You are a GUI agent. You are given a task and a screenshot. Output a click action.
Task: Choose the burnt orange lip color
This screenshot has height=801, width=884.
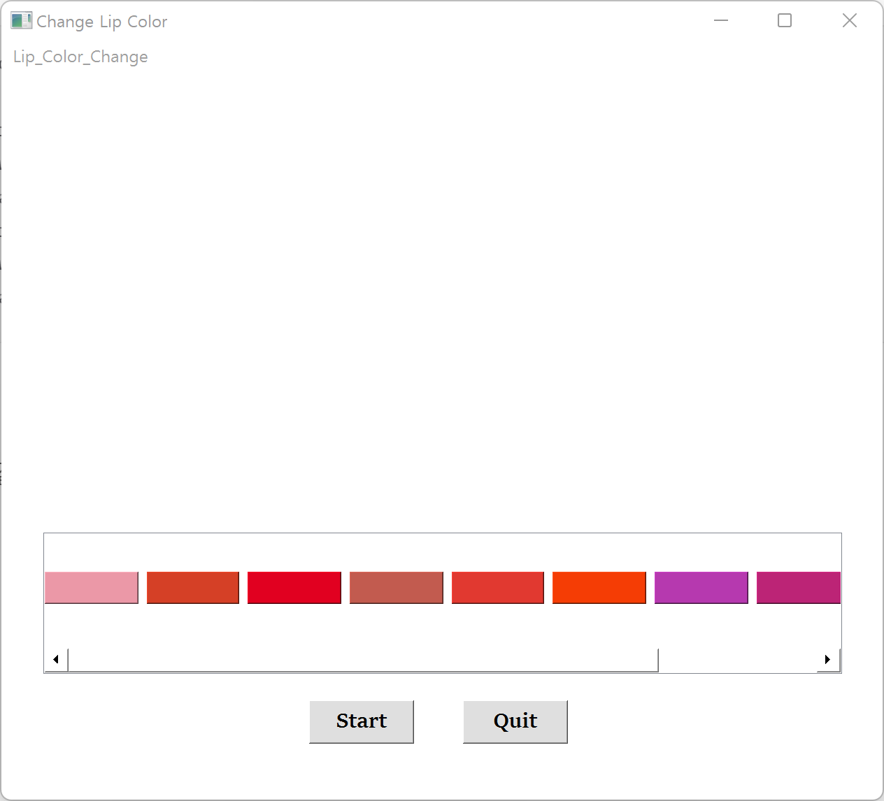click(192, 588)
